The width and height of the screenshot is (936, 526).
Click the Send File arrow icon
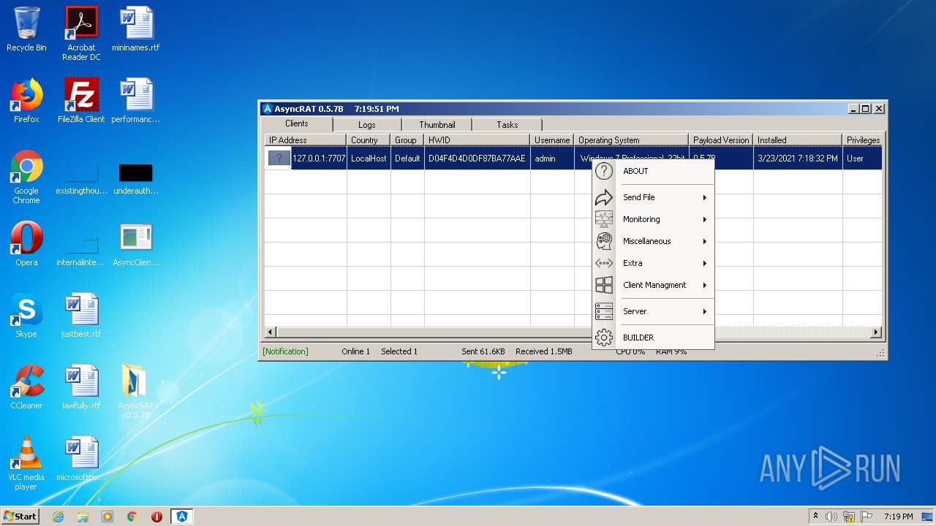pyautogui.click(x=603, y=197)
